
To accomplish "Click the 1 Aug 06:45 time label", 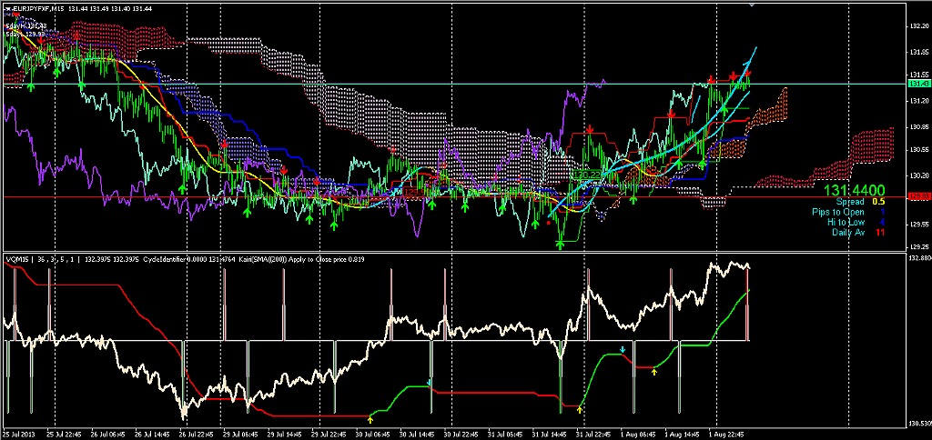I will pos(638,434).
